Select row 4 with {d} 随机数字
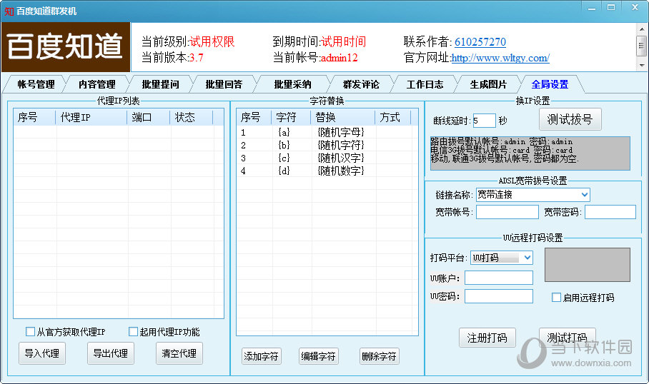 [x=327, y=171]
